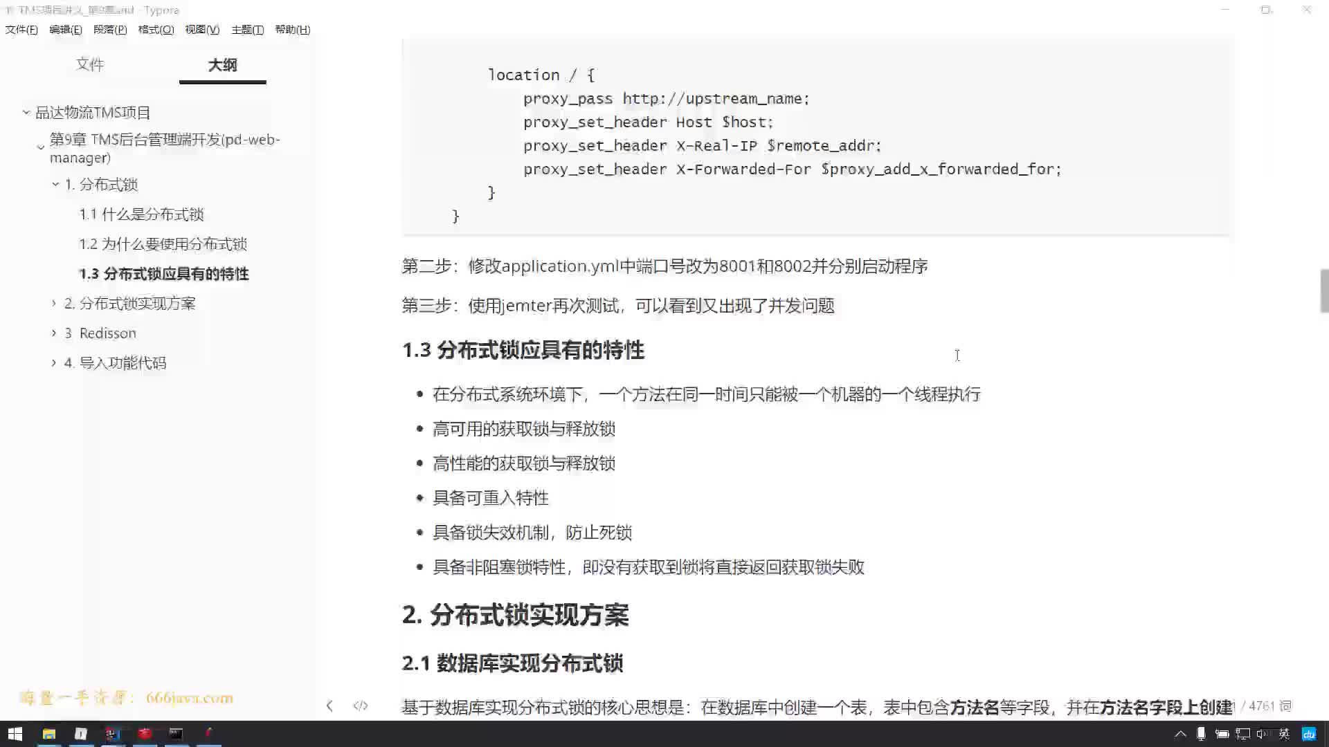Expand the 4. 导入功能代码 outline section
1329x747 pixels.
tap(54, 362)
